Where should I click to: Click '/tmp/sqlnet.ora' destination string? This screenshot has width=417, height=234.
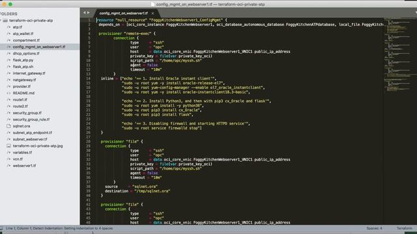(152, 191)
